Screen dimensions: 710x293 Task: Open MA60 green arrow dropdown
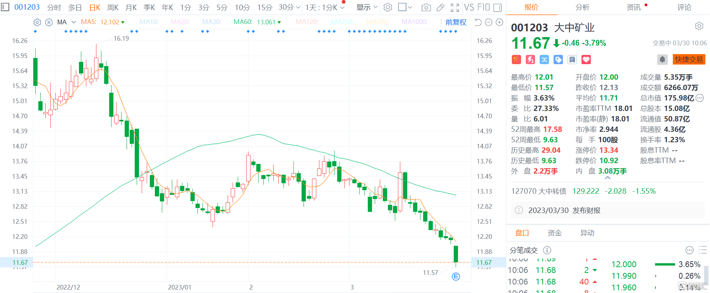click(x=279, y=22)
